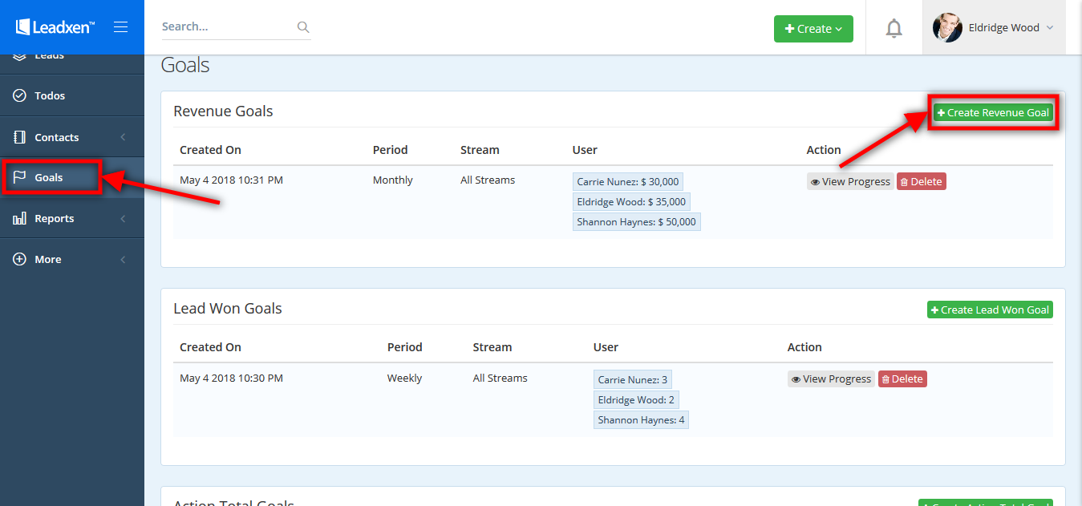Click the Shannon Haynes: 4 tag
The image size is (1082, 506).
(641, 419)
